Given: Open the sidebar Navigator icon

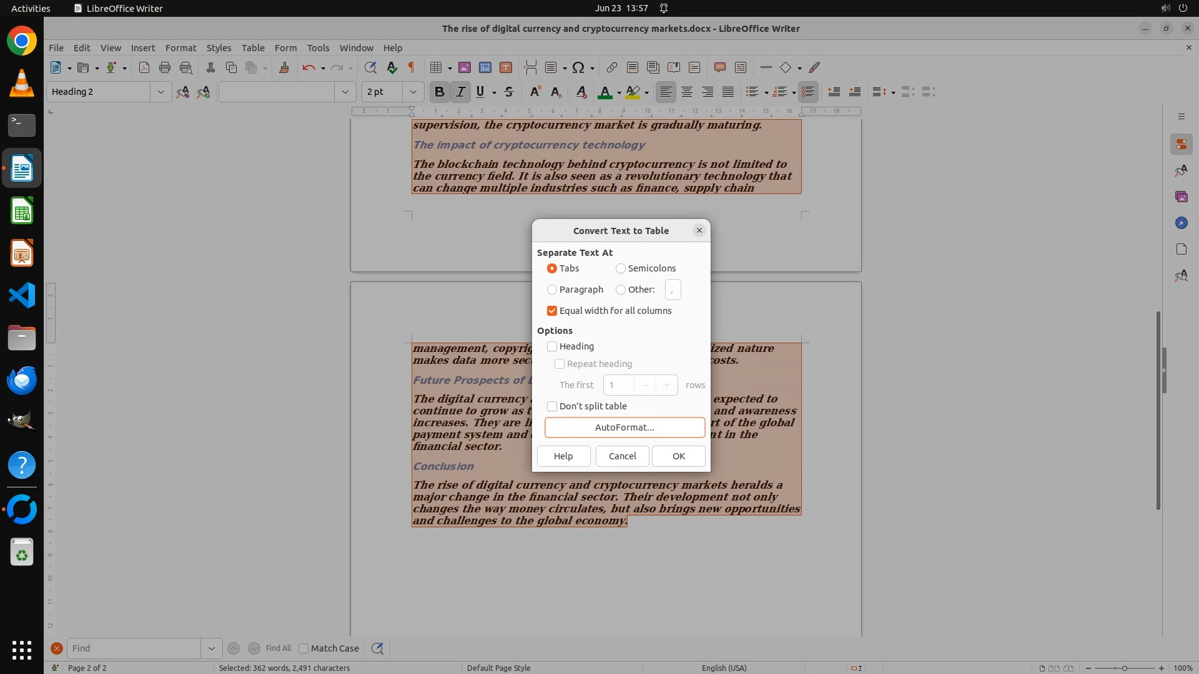Looking at the screenshot, I should 1181,223.
